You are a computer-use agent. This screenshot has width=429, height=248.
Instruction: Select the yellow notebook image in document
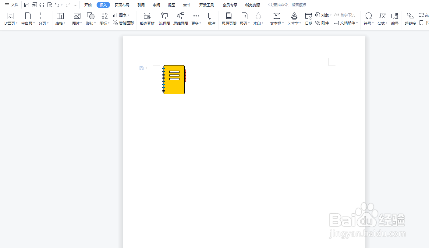point(174,79)
